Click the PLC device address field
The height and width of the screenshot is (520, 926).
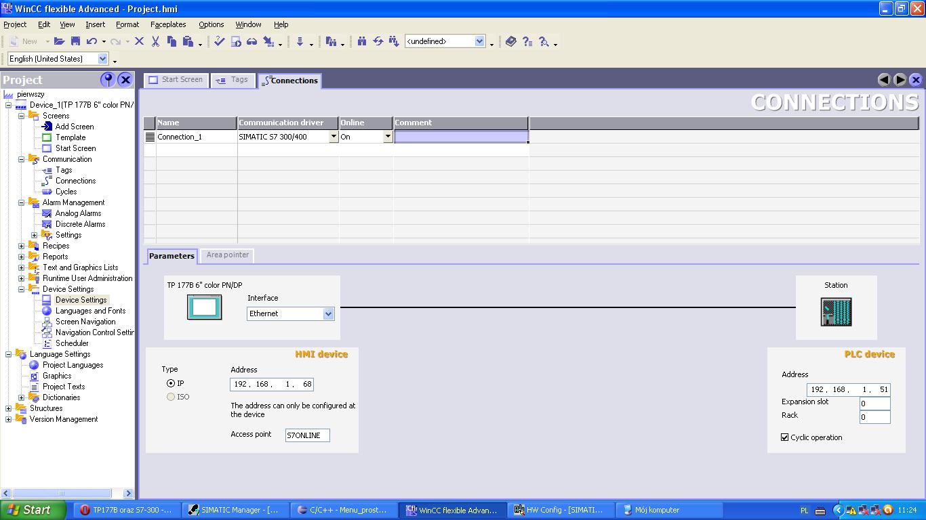(848, 389)
